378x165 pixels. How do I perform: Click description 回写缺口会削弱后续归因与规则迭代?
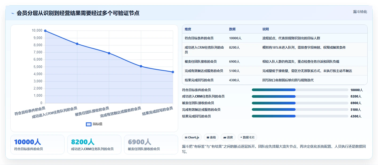point(288,80)
